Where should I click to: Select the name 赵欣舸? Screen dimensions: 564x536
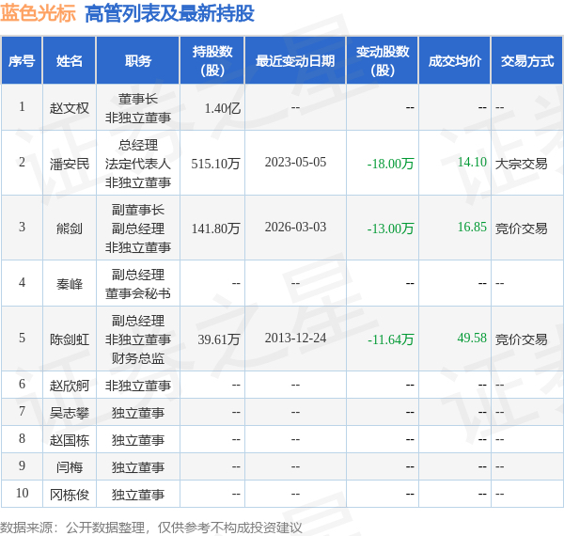tap(70, 386)
